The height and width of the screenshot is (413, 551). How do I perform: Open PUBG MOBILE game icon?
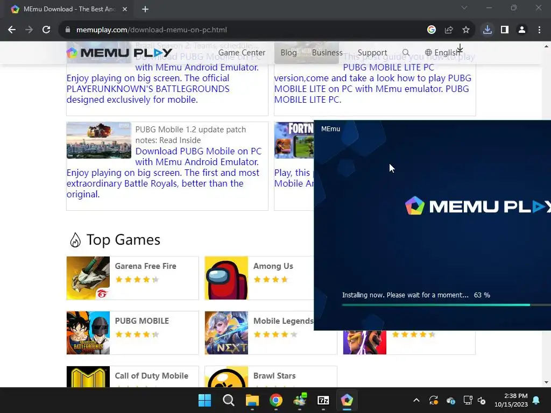click(88, 332)
